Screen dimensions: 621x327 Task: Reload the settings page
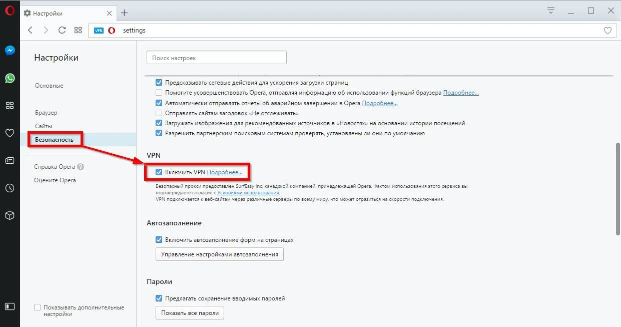(62, 30)
